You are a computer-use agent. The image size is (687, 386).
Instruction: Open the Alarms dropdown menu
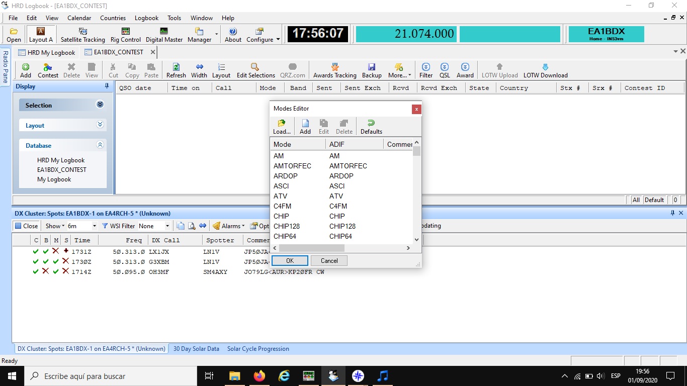tap(229, 226)
